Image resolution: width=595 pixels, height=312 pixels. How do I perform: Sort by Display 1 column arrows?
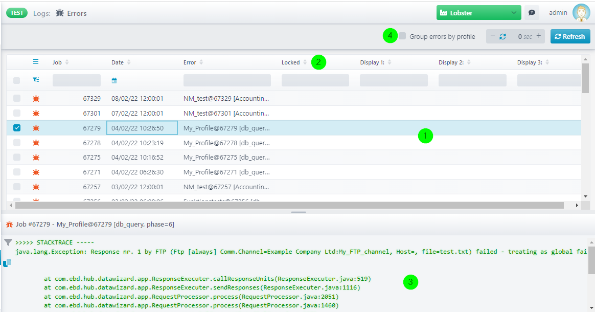coord(390,62)
